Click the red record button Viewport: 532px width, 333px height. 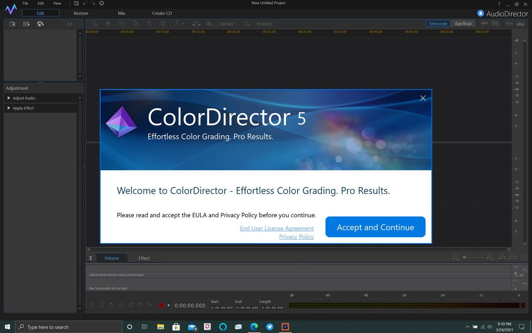(x=162, y=305)
